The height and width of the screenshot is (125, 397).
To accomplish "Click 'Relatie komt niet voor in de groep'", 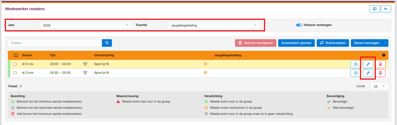I will [146, 102].
